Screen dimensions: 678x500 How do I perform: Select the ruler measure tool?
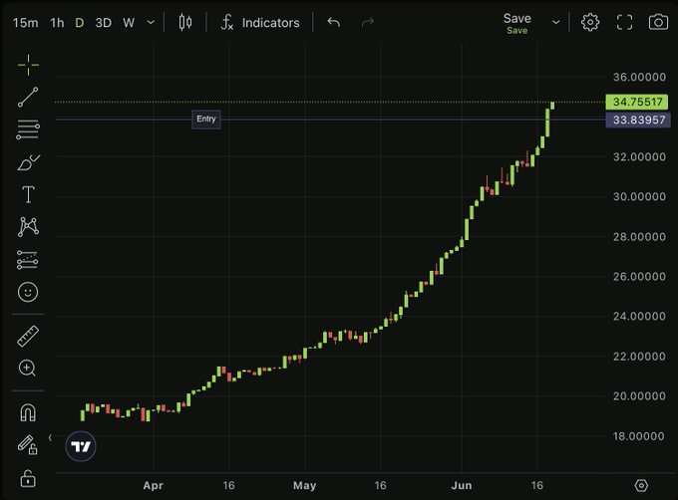point(28,337)
